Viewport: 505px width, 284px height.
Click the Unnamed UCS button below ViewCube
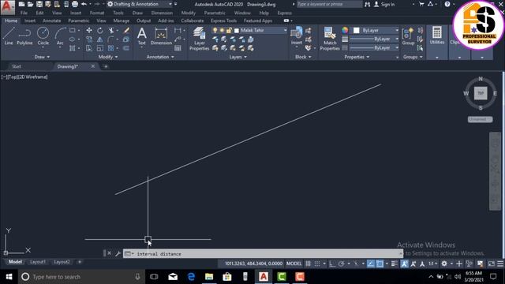tap(480, 119)
